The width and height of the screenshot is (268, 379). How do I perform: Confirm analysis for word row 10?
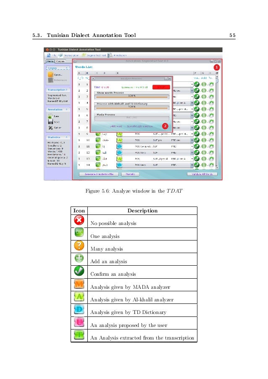[x=197, y=140]
